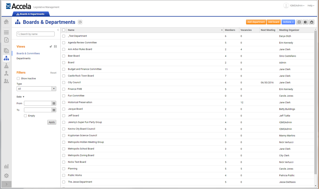Viewport: 319px width, 189px height.
Task: Pin the current view
Action: [x=51, y=47]
